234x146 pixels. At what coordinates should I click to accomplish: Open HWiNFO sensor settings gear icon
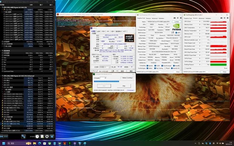click(47, 136)
